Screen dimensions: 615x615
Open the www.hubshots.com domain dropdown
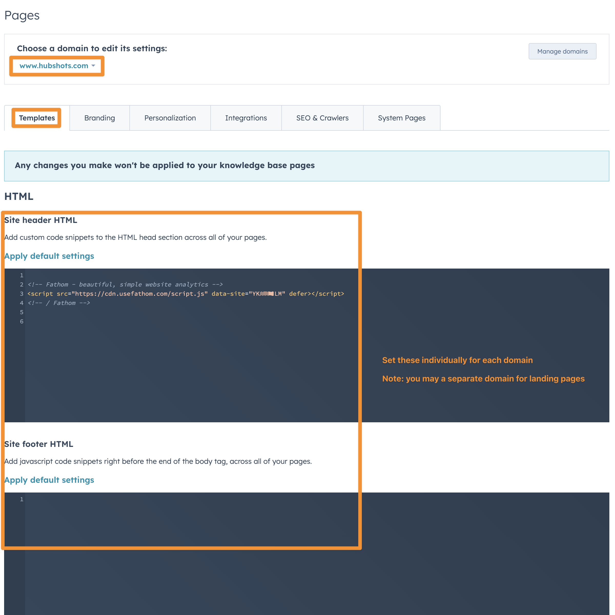pyautogui.click(x=54, y=66)
